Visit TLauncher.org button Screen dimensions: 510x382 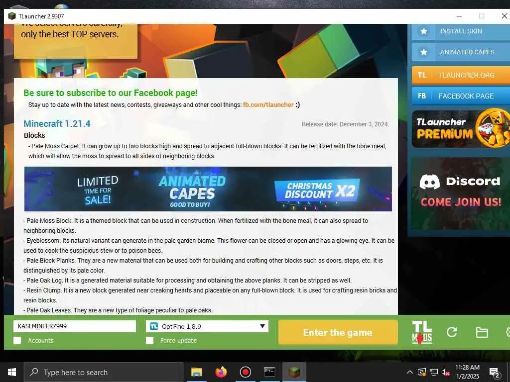(x=461, y=75)
